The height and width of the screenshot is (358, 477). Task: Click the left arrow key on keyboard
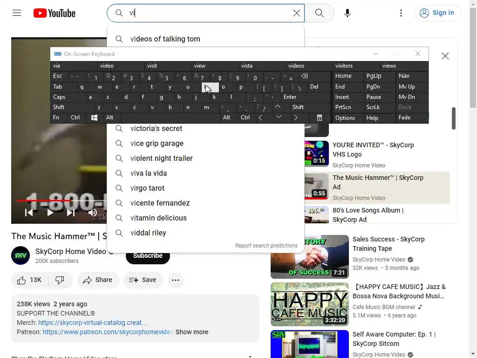[260, 118]
